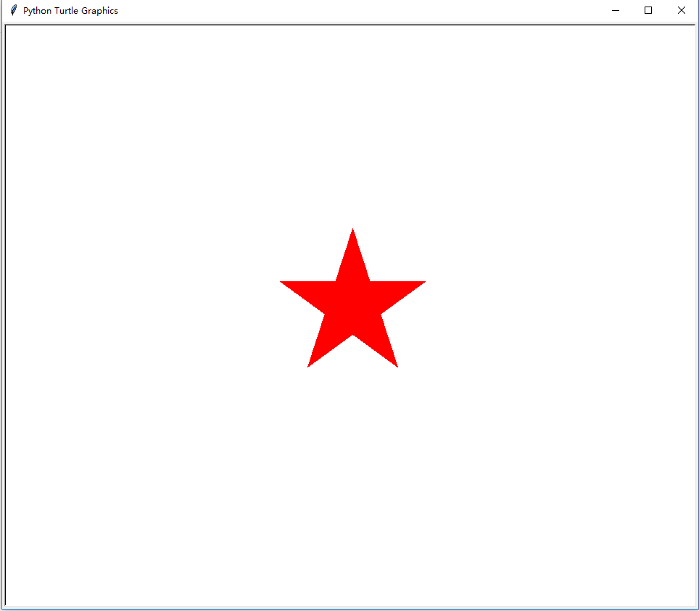This screenshot has height=611, width=699.
Task: Close the Python Turtle Graphics window
Action: click(x=681, y=10)
